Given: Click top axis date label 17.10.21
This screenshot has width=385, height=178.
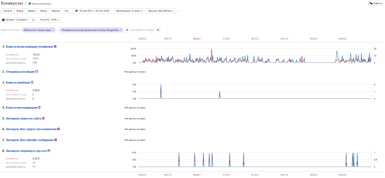Looking at the screenshot, I should tap(226, 39).
